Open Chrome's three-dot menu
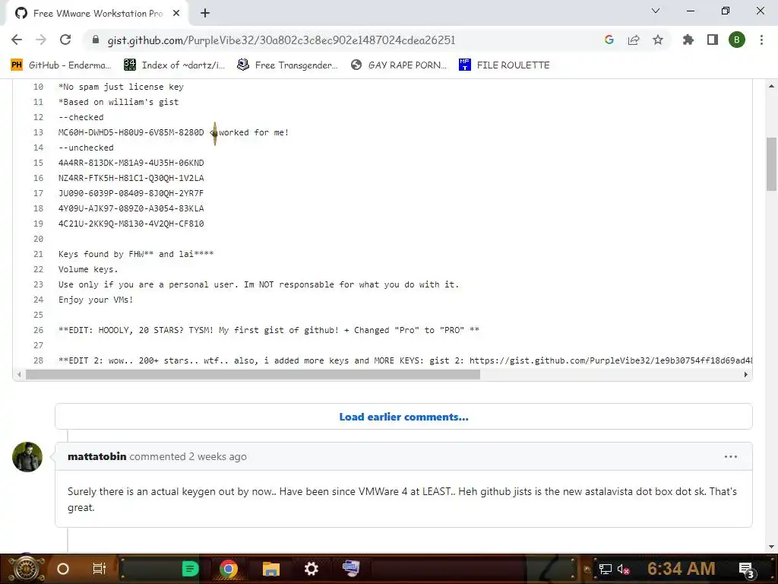 click(761, 40)
